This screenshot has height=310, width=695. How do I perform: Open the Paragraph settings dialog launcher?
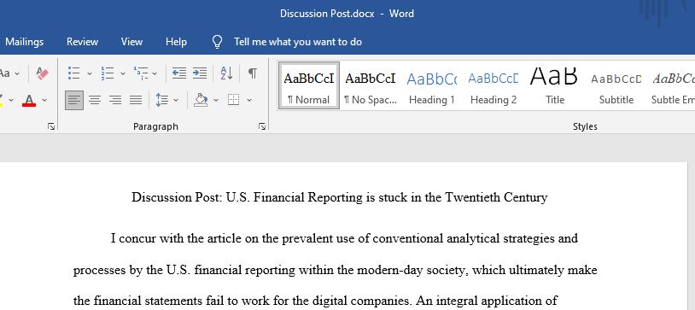pyautogui.click(x=262, y=127)
